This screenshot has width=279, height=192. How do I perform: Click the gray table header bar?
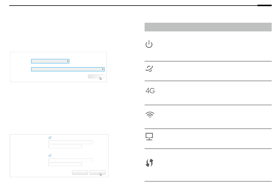[208, 27]
